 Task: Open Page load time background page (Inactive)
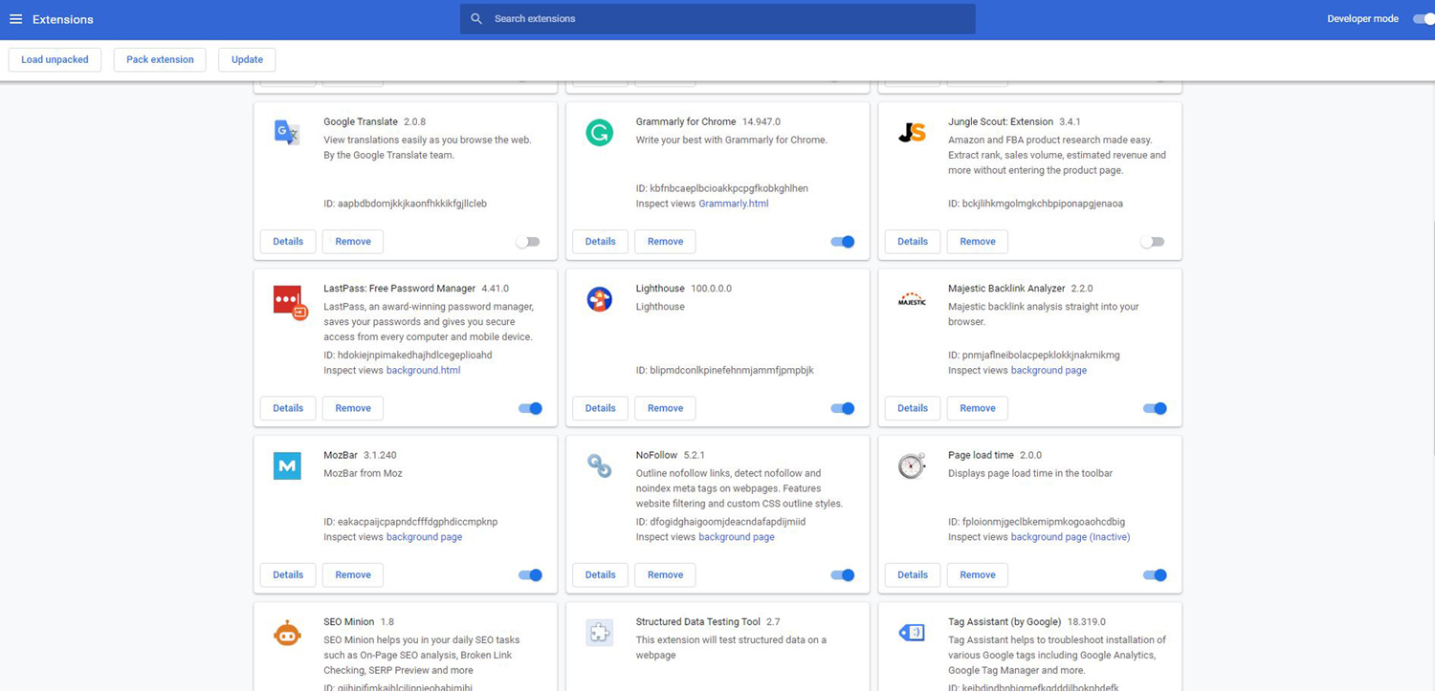1071,537
